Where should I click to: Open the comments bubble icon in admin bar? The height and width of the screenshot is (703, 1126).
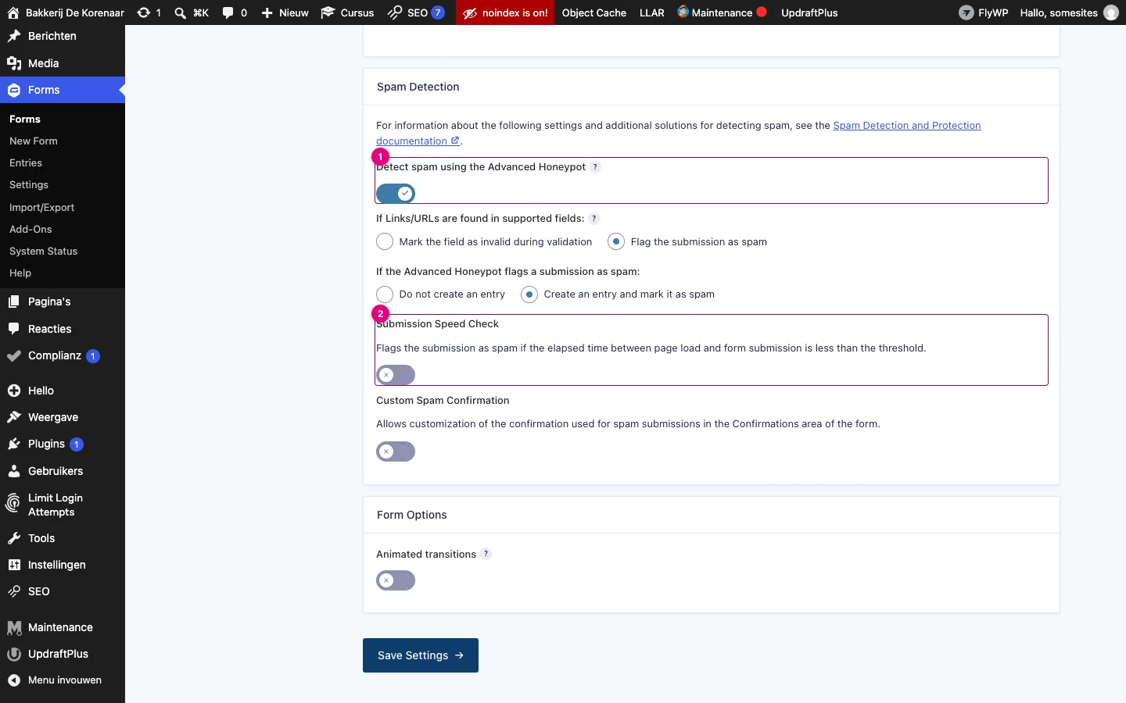pos(228,12)
